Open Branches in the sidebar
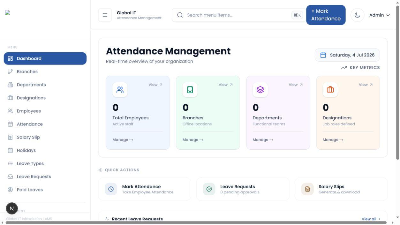The image size is (400, 225). coord(45,71)
